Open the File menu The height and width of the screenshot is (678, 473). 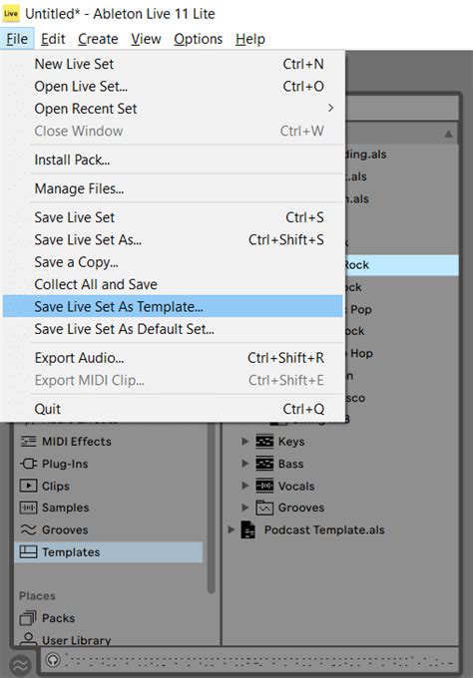(x=17, y=39)
